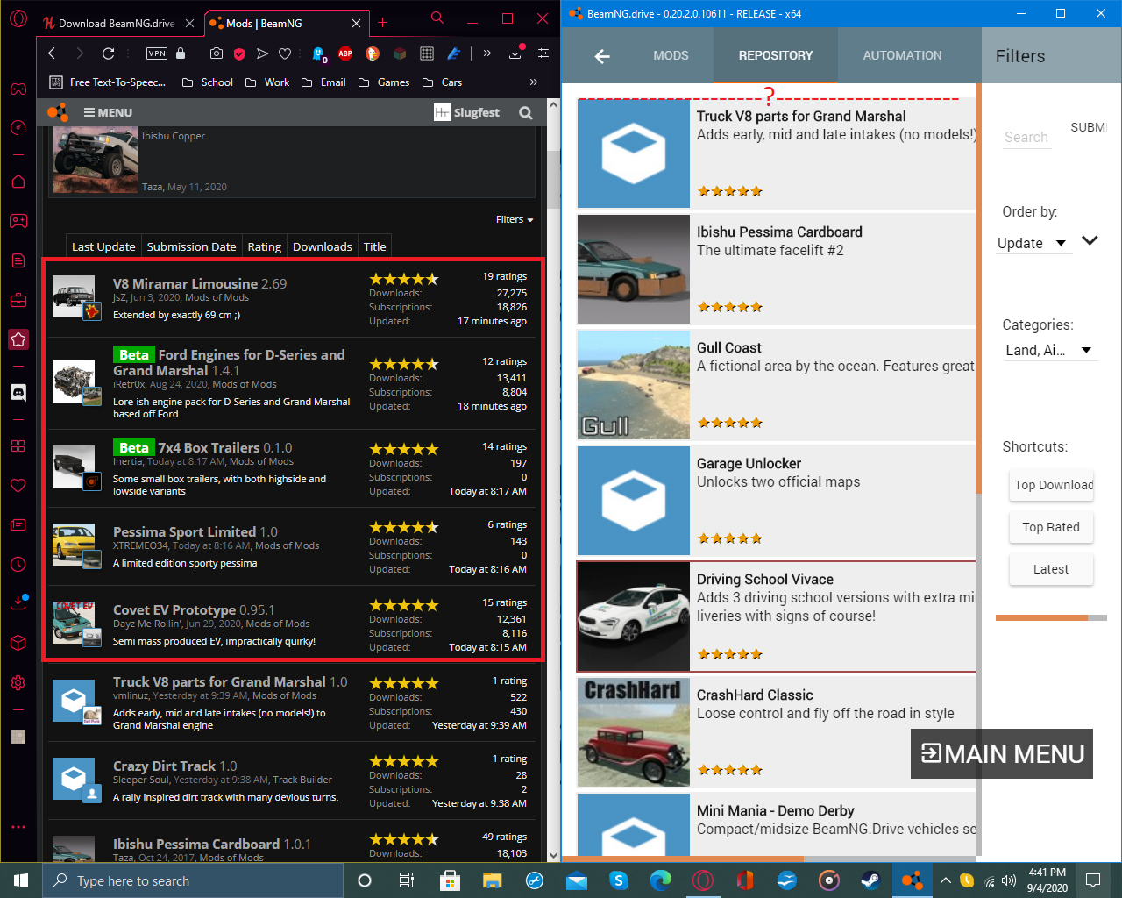Open GX Control speedometer icon in Opera sidebar

click(x=18, y=128)
